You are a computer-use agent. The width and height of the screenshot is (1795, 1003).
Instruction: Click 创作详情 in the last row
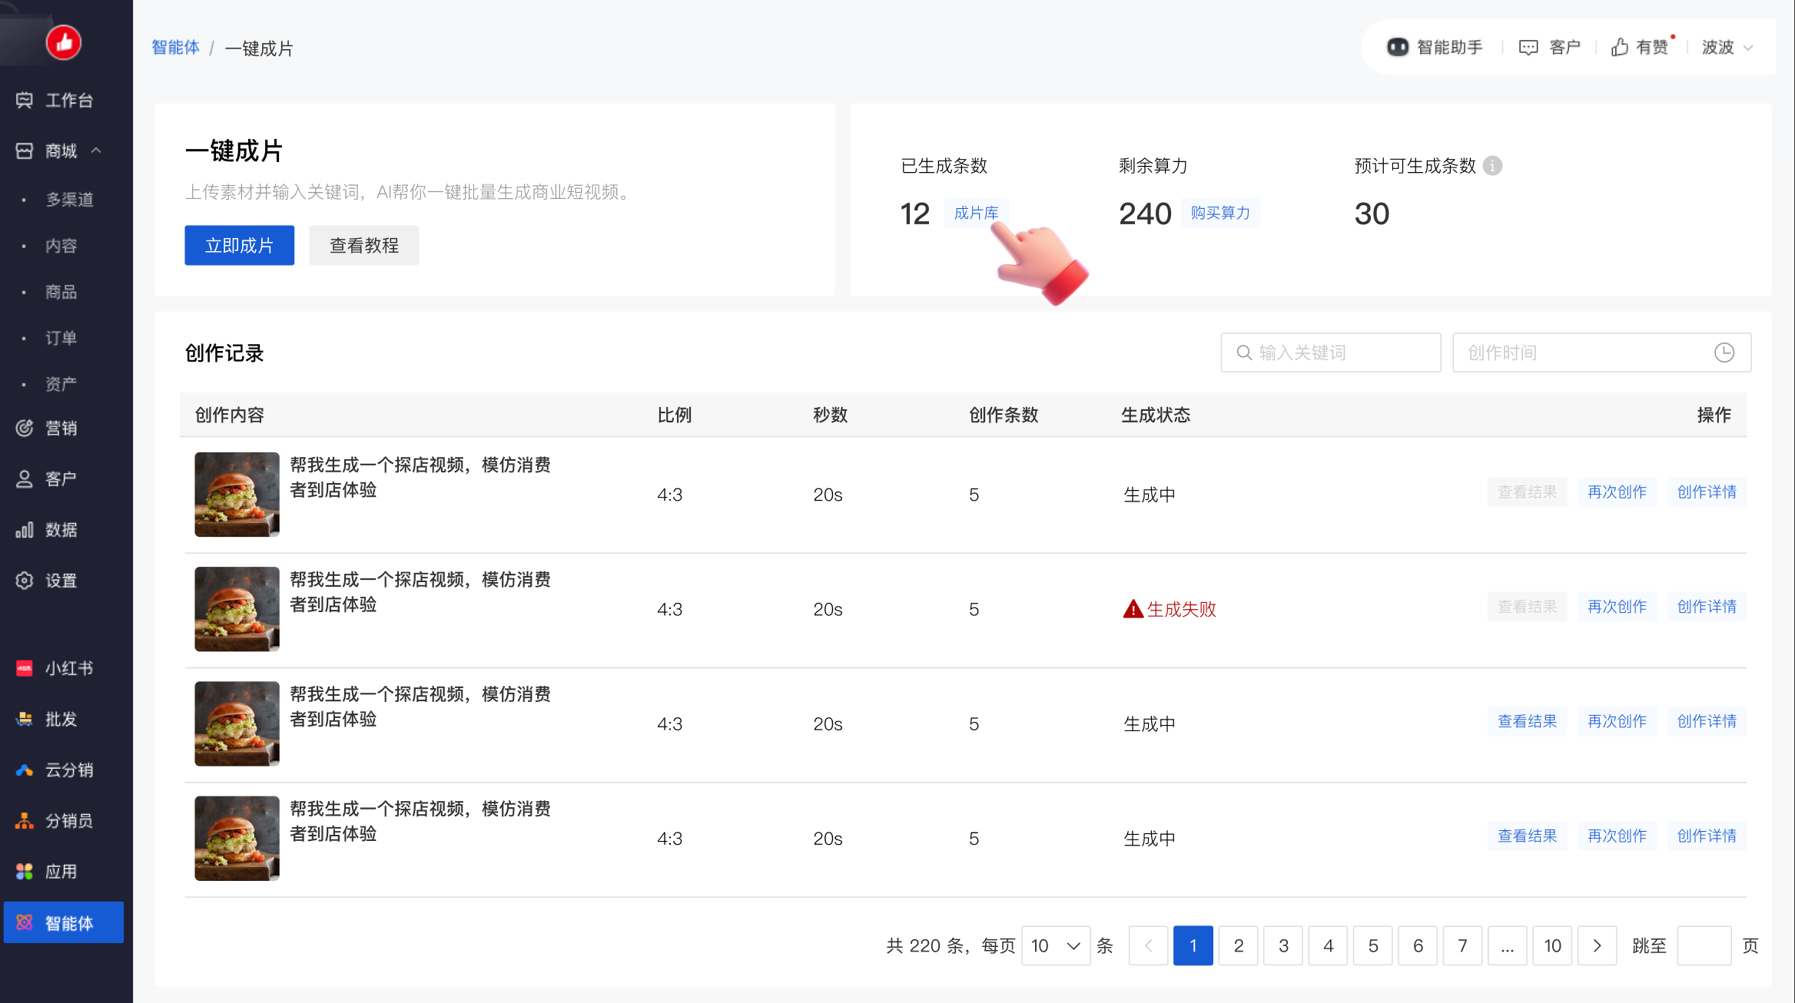(x=1707, y=835)
